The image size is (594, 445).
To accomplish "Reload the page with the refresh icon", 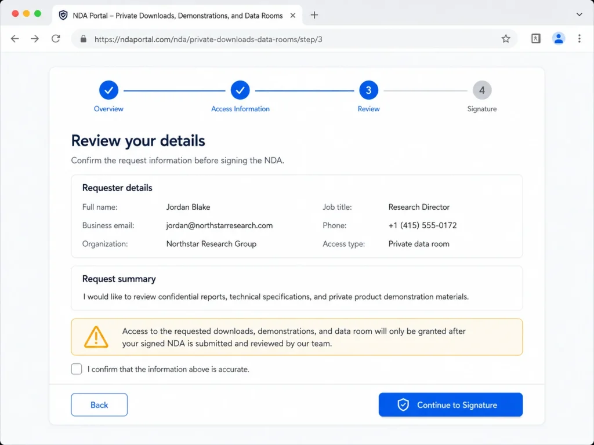I will pos(56,39).
